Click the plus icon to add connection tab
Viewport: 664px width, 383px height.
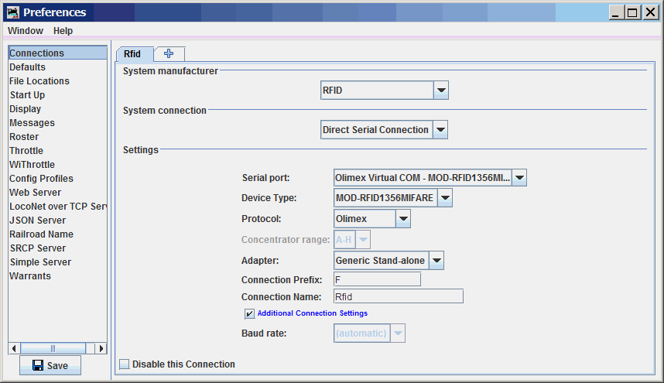point(169,53)
